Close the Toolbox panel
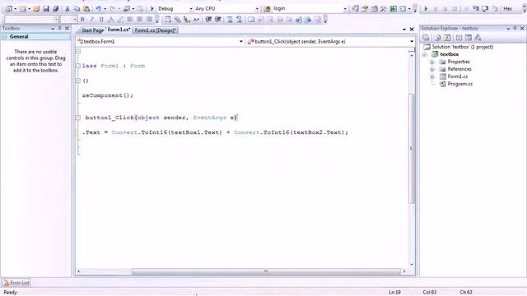The image size is (527, 296). [x=67, y=29]
